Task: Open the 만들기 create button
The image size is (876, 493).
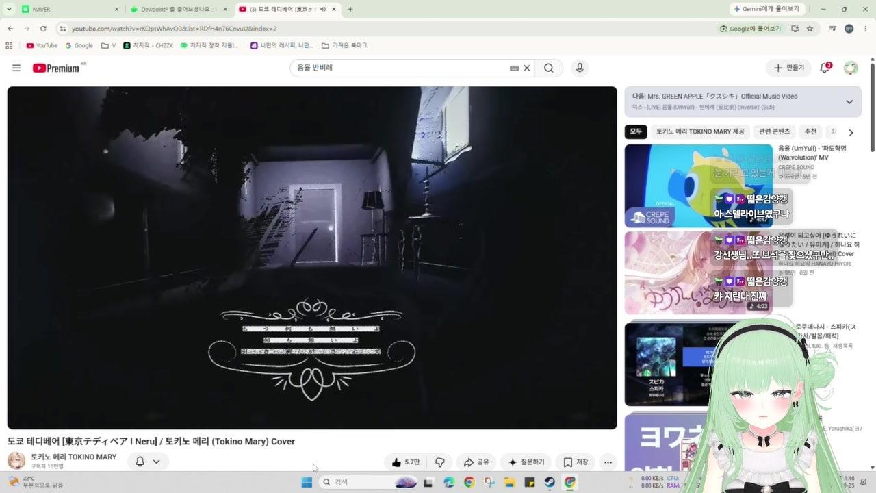Action: coord(788,68)
